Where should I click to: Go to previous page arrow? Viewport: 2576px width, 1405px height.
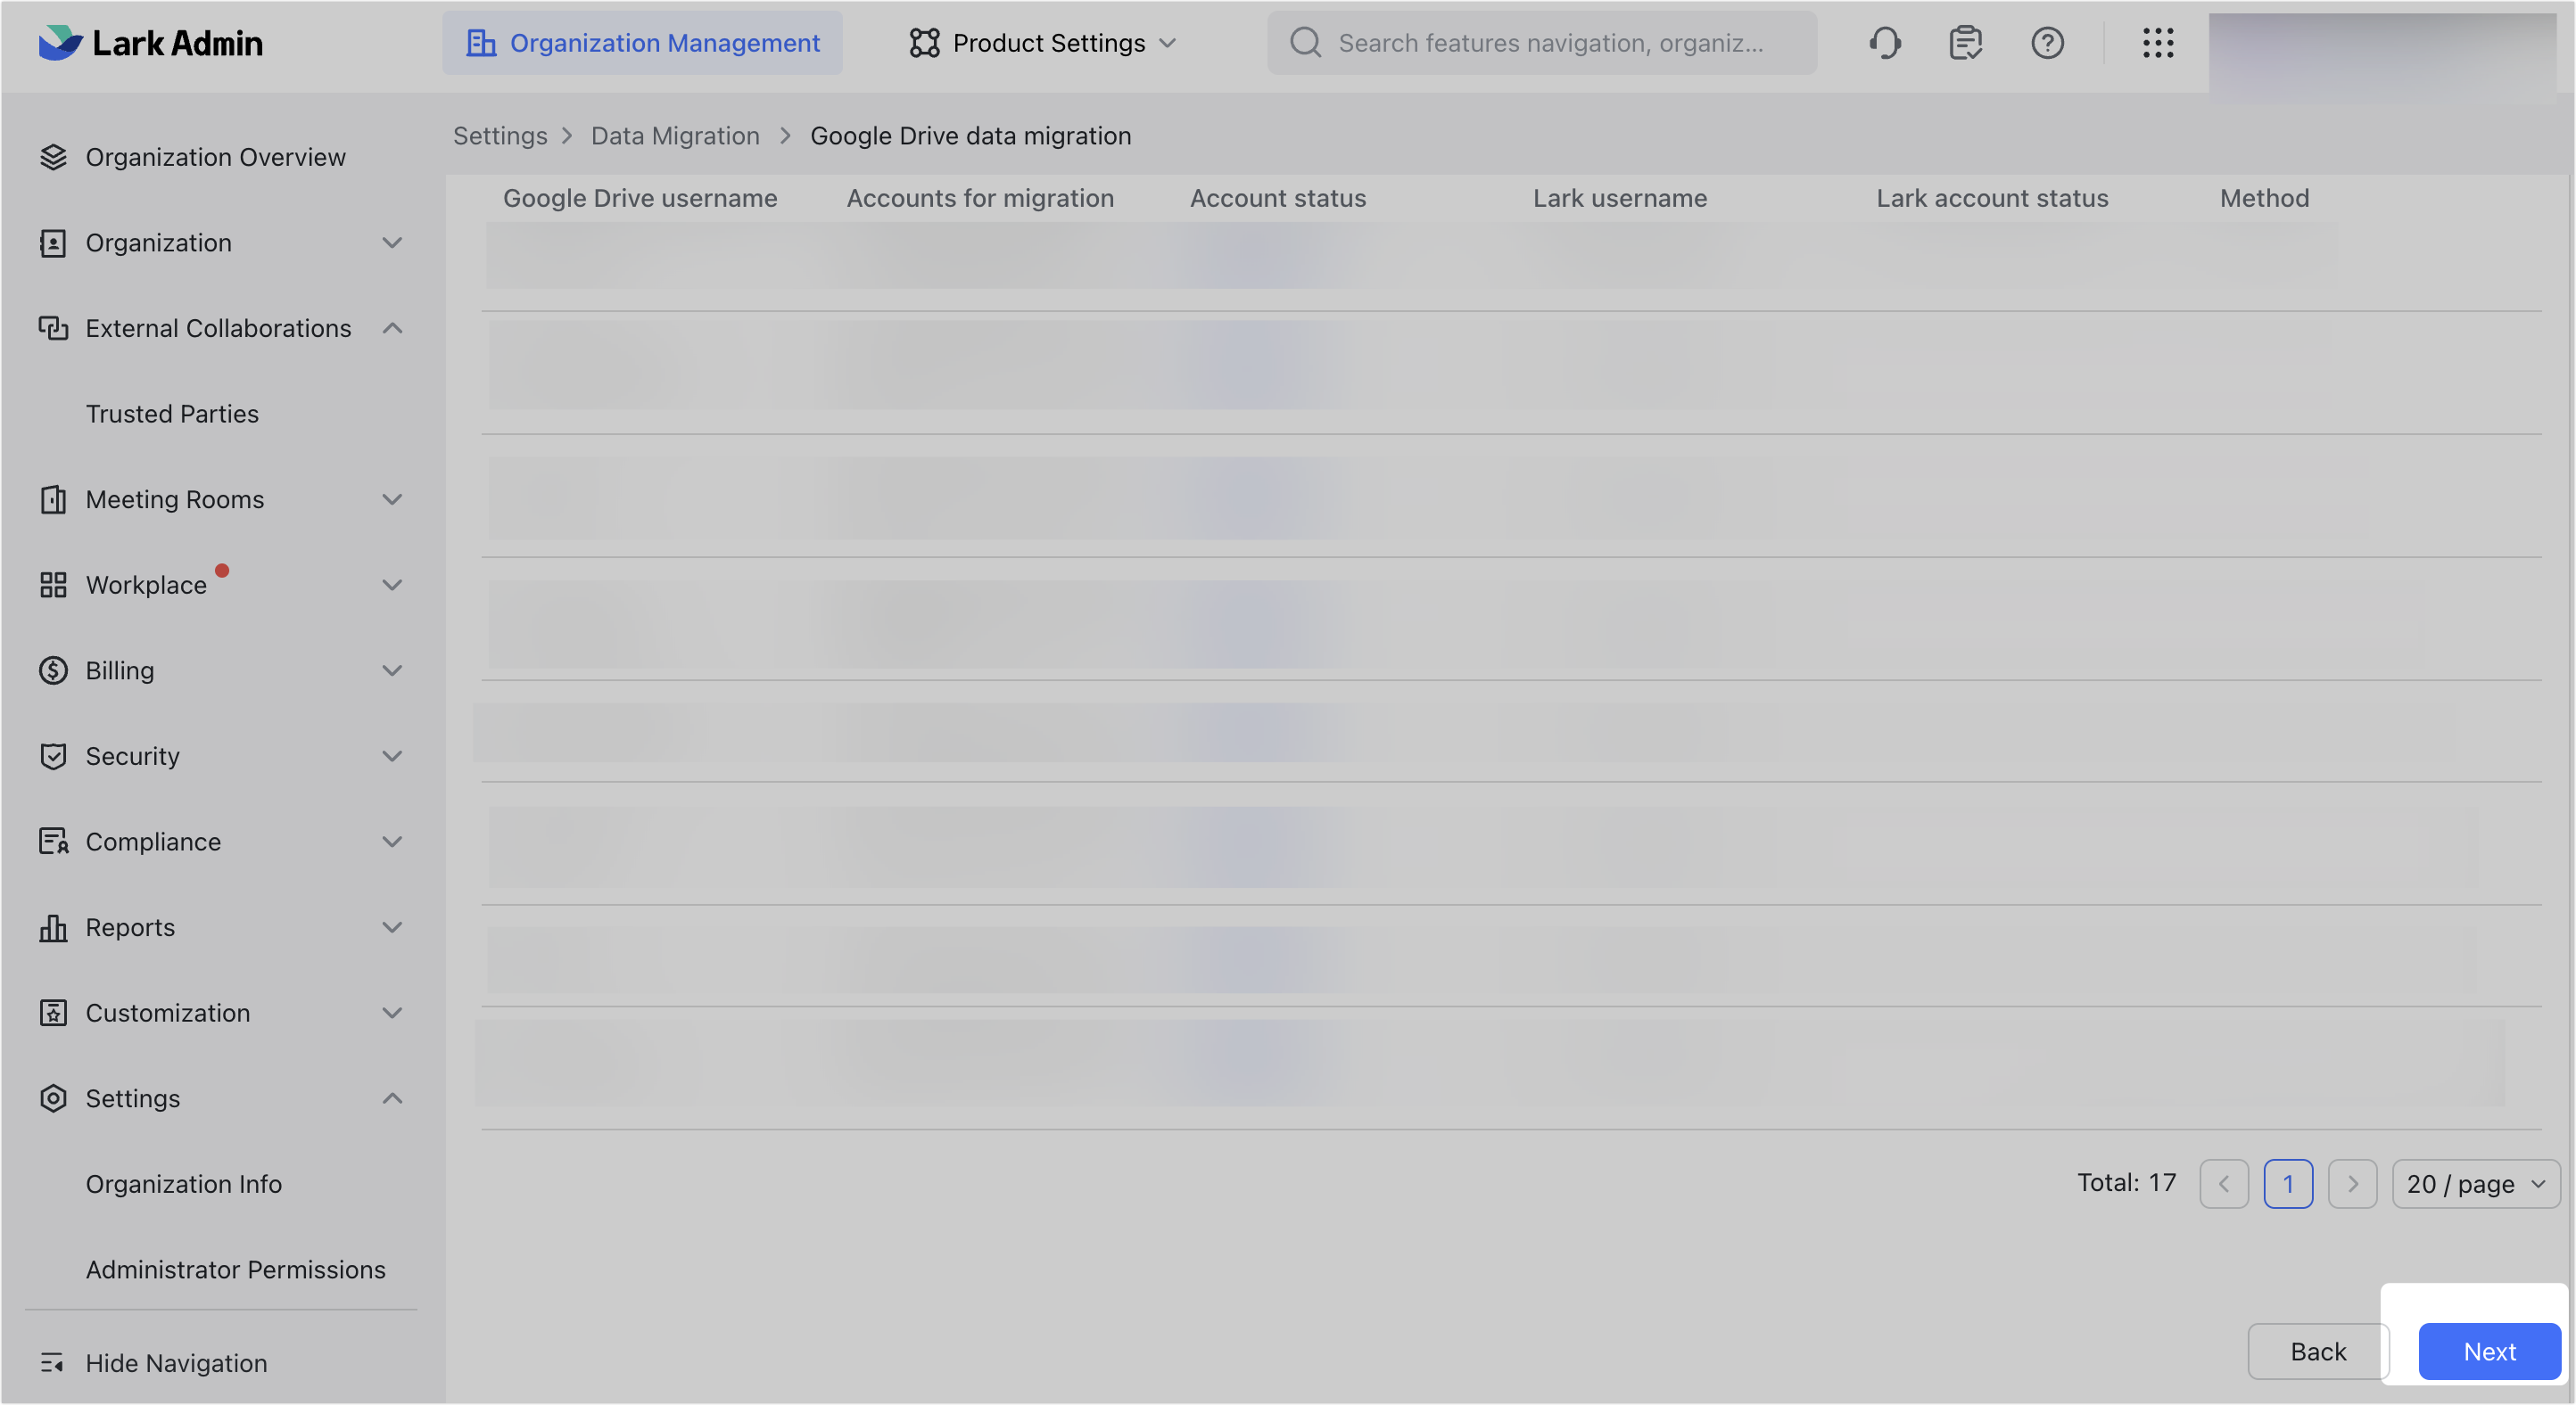(x=2224, y=1184)
